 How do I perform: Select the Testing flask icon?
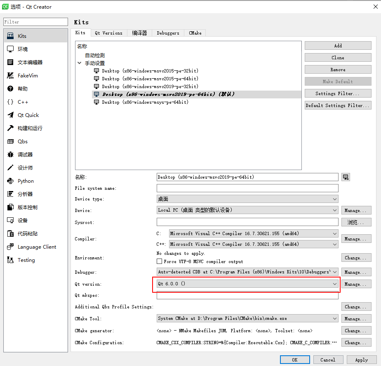(x=10, y=260)
